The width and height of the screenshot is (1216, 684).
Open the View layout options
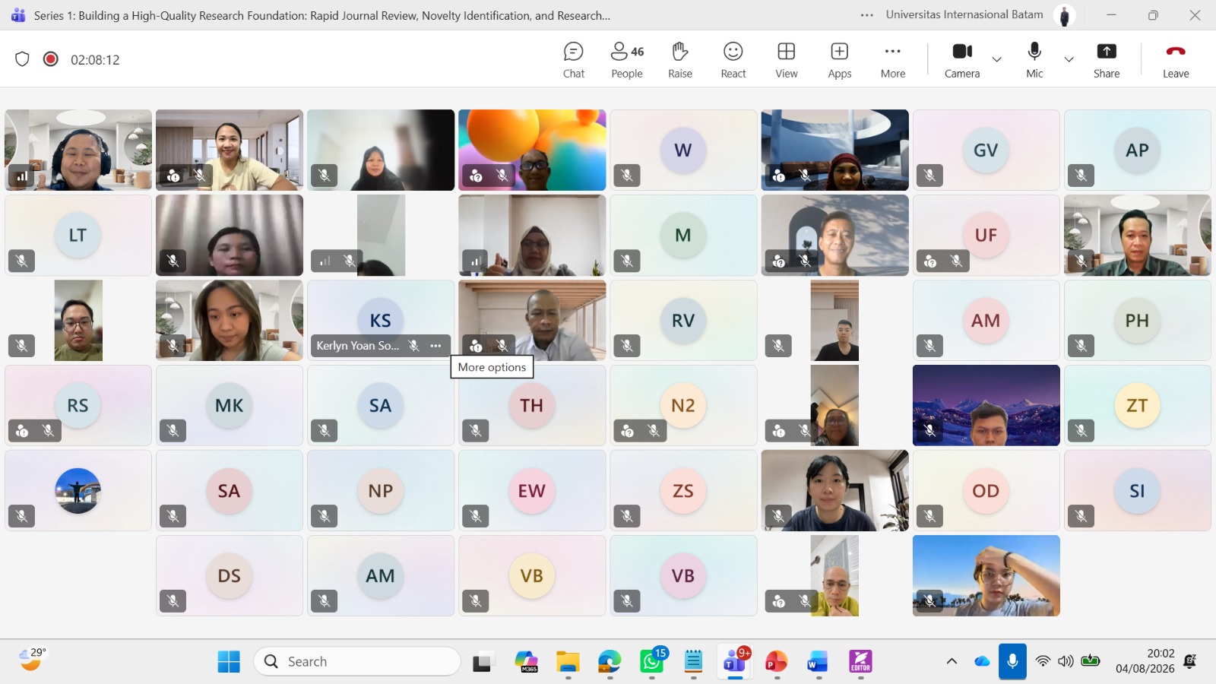[787, 60]
